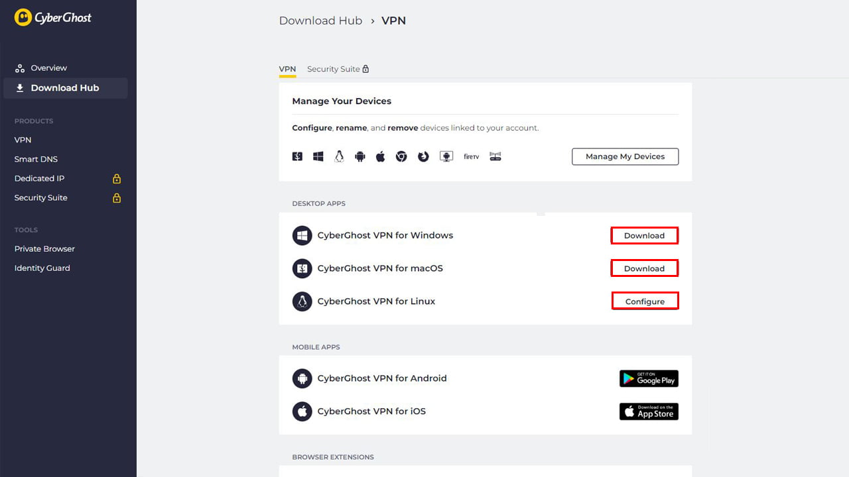Click the Google Play badge for Android
This screenshot has height=477, width=849.
coord(649,378)
